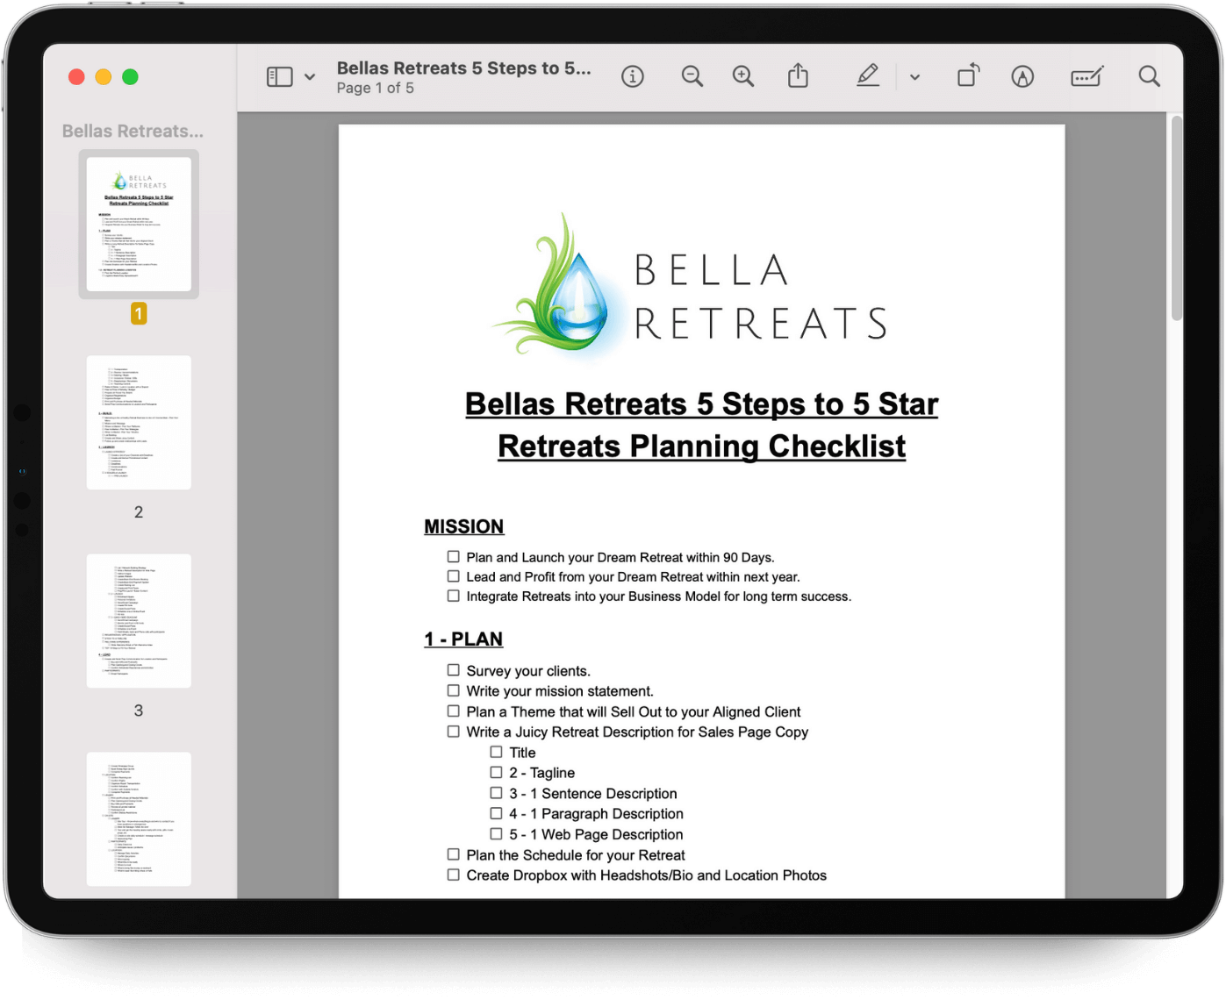Click the '1 - PLAN' section heading

coord(463,639)
